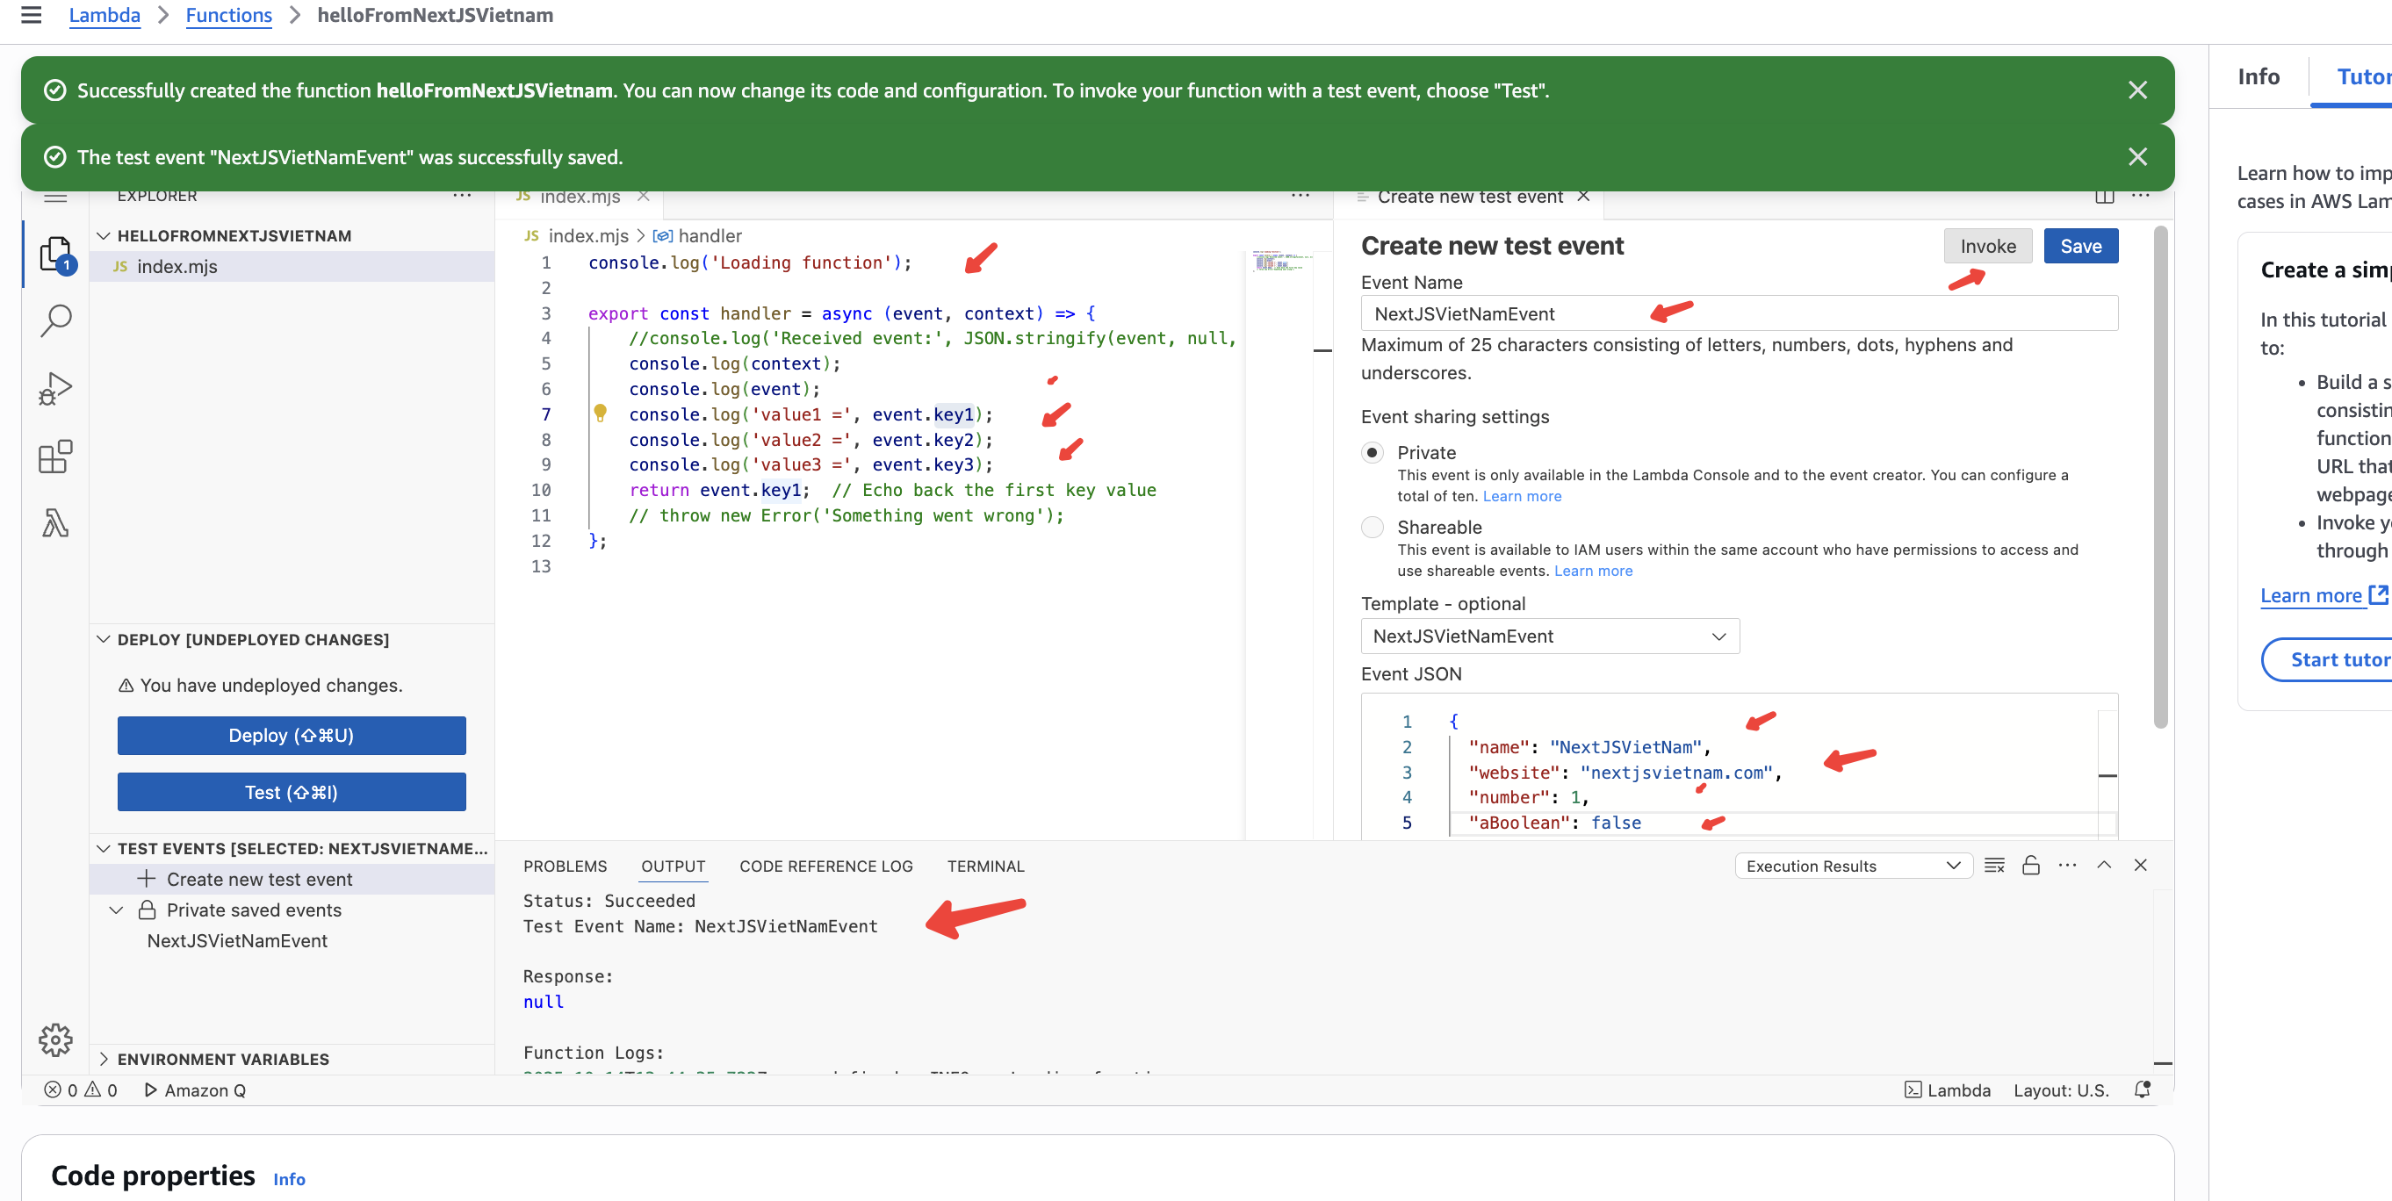2392x1201 pixels.
Task: Open the Lambda symbol sidebar icon
Action: [54, 523]
